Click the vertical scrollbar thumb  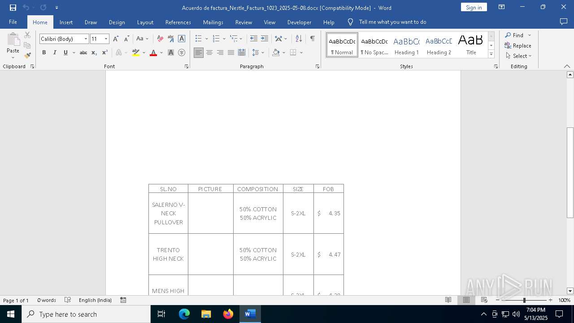[x=570, y=173]
